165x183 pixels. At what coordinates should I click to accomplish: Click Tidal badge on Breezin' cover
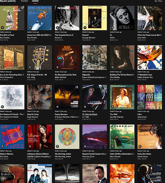pos(85,27)
